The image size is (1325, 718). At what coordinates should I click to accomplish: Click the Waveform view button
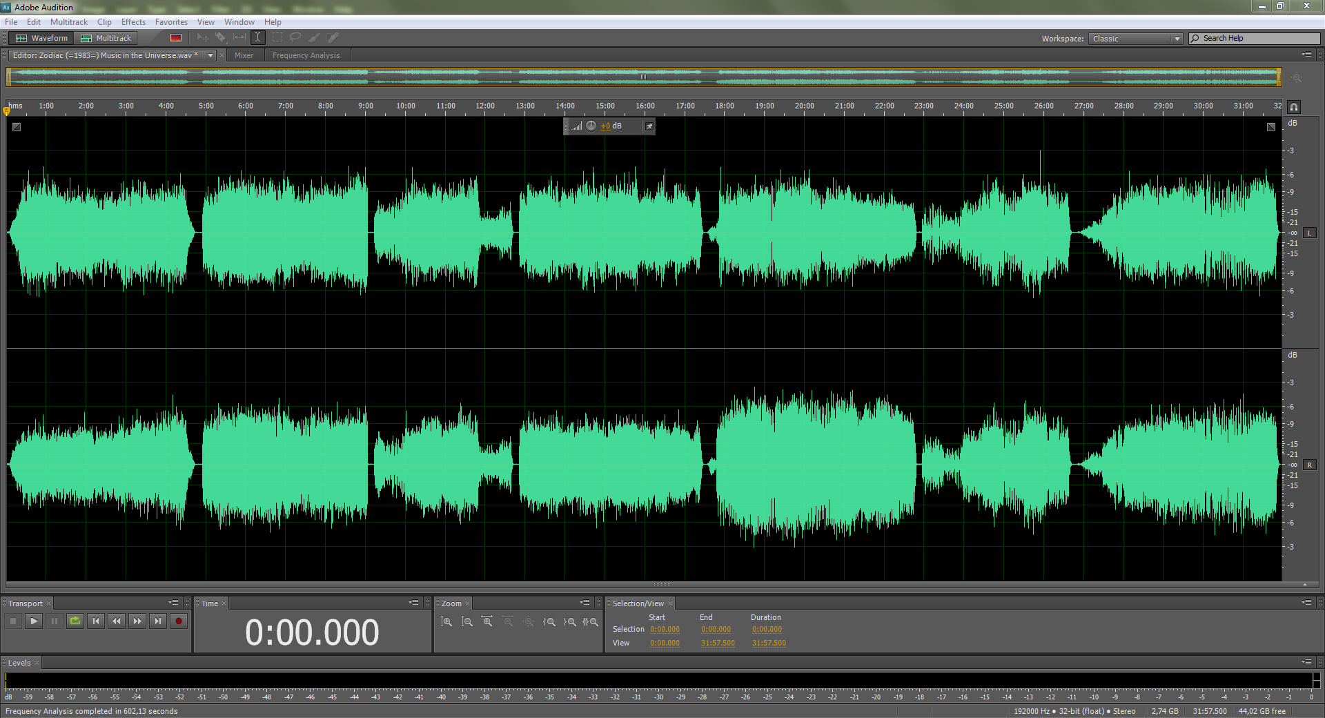coord(42,38)
